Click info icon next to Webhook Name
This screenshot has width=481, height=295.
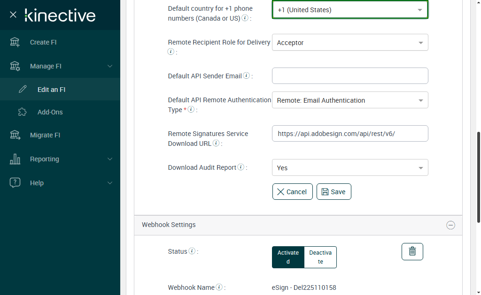click(219, 287)
